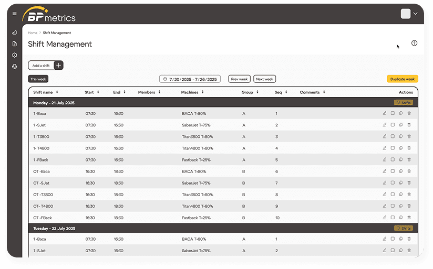Edit the Monday 1-Baca shift with the pencil icon

coord(385,113)
